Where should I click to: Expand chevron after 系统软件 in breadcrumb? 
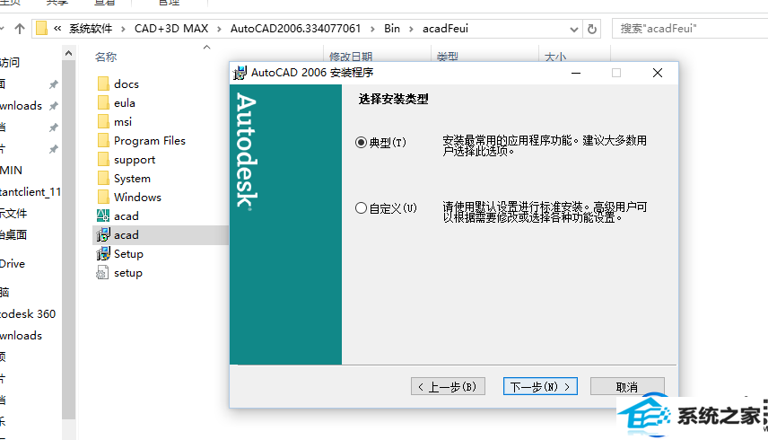point(123,29)
